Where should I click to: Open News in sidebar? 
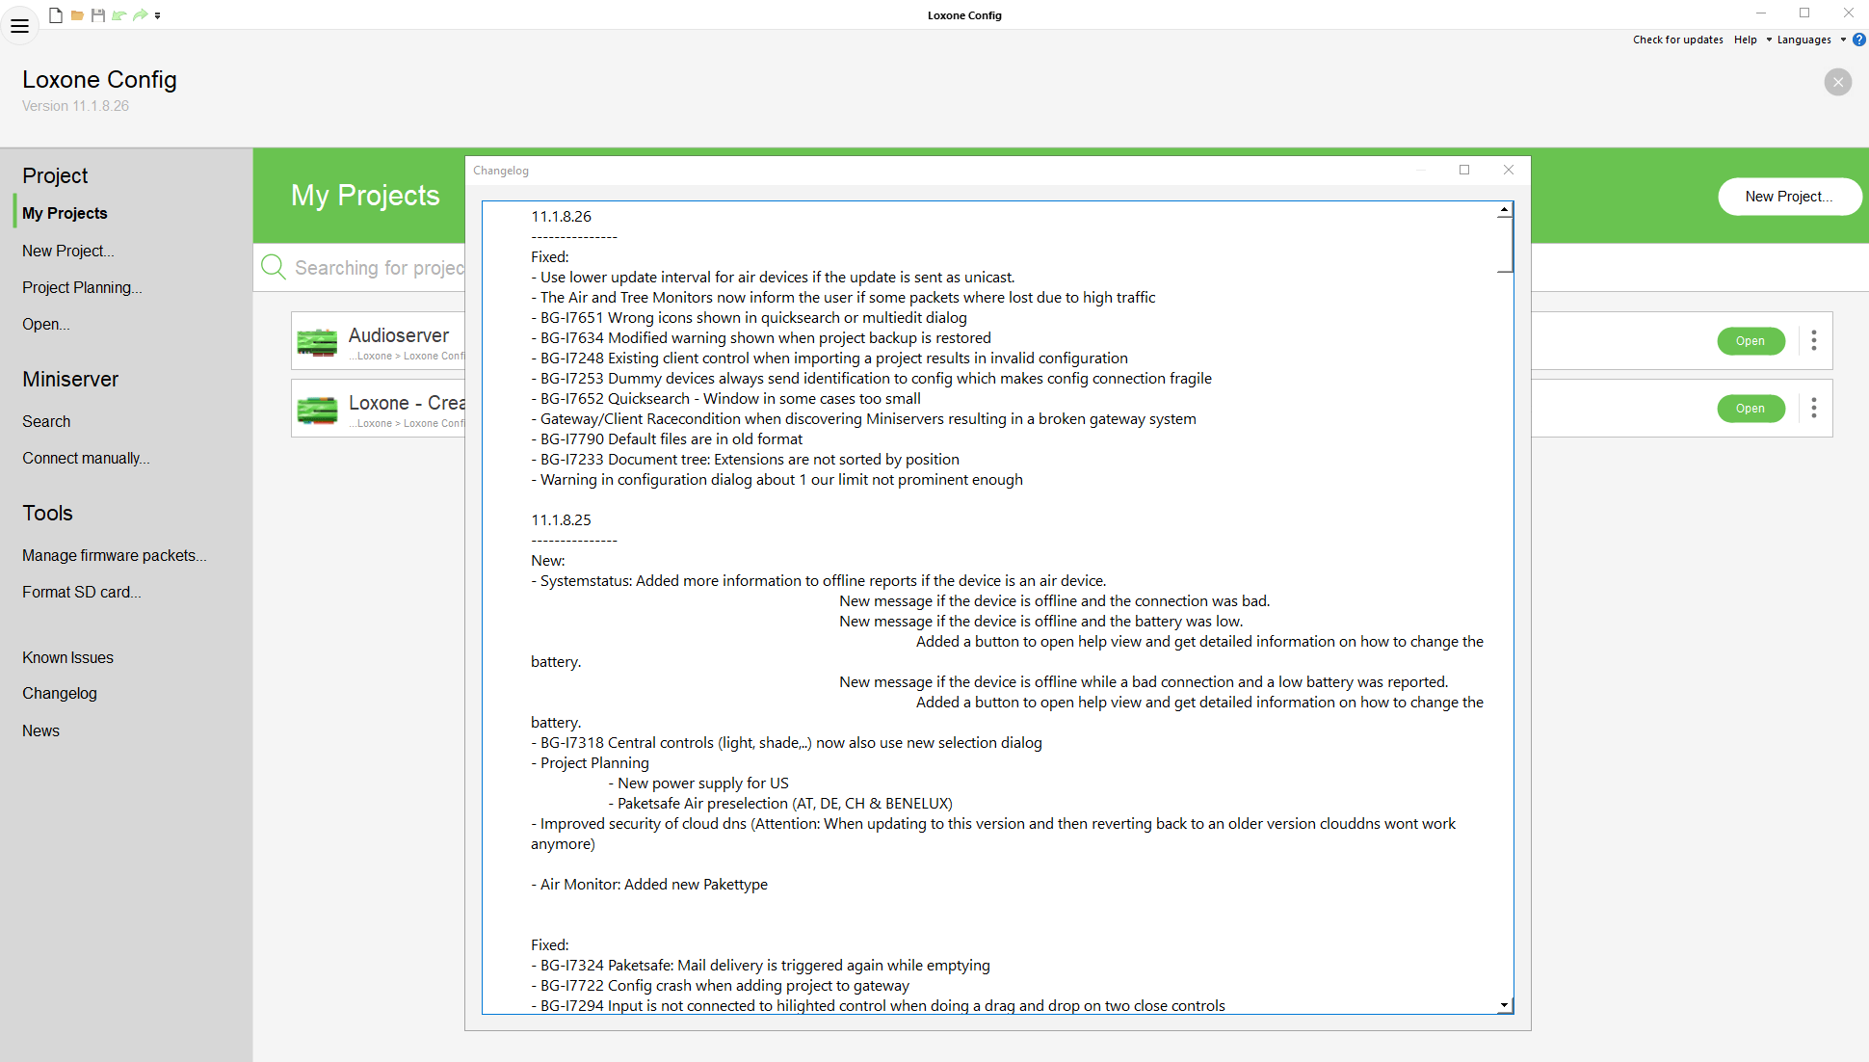40,730
